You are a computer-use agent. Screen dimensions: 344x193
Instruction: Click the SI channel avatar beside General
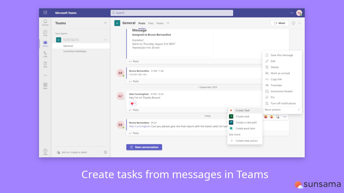pyautogui.click(x=117, y=23)
